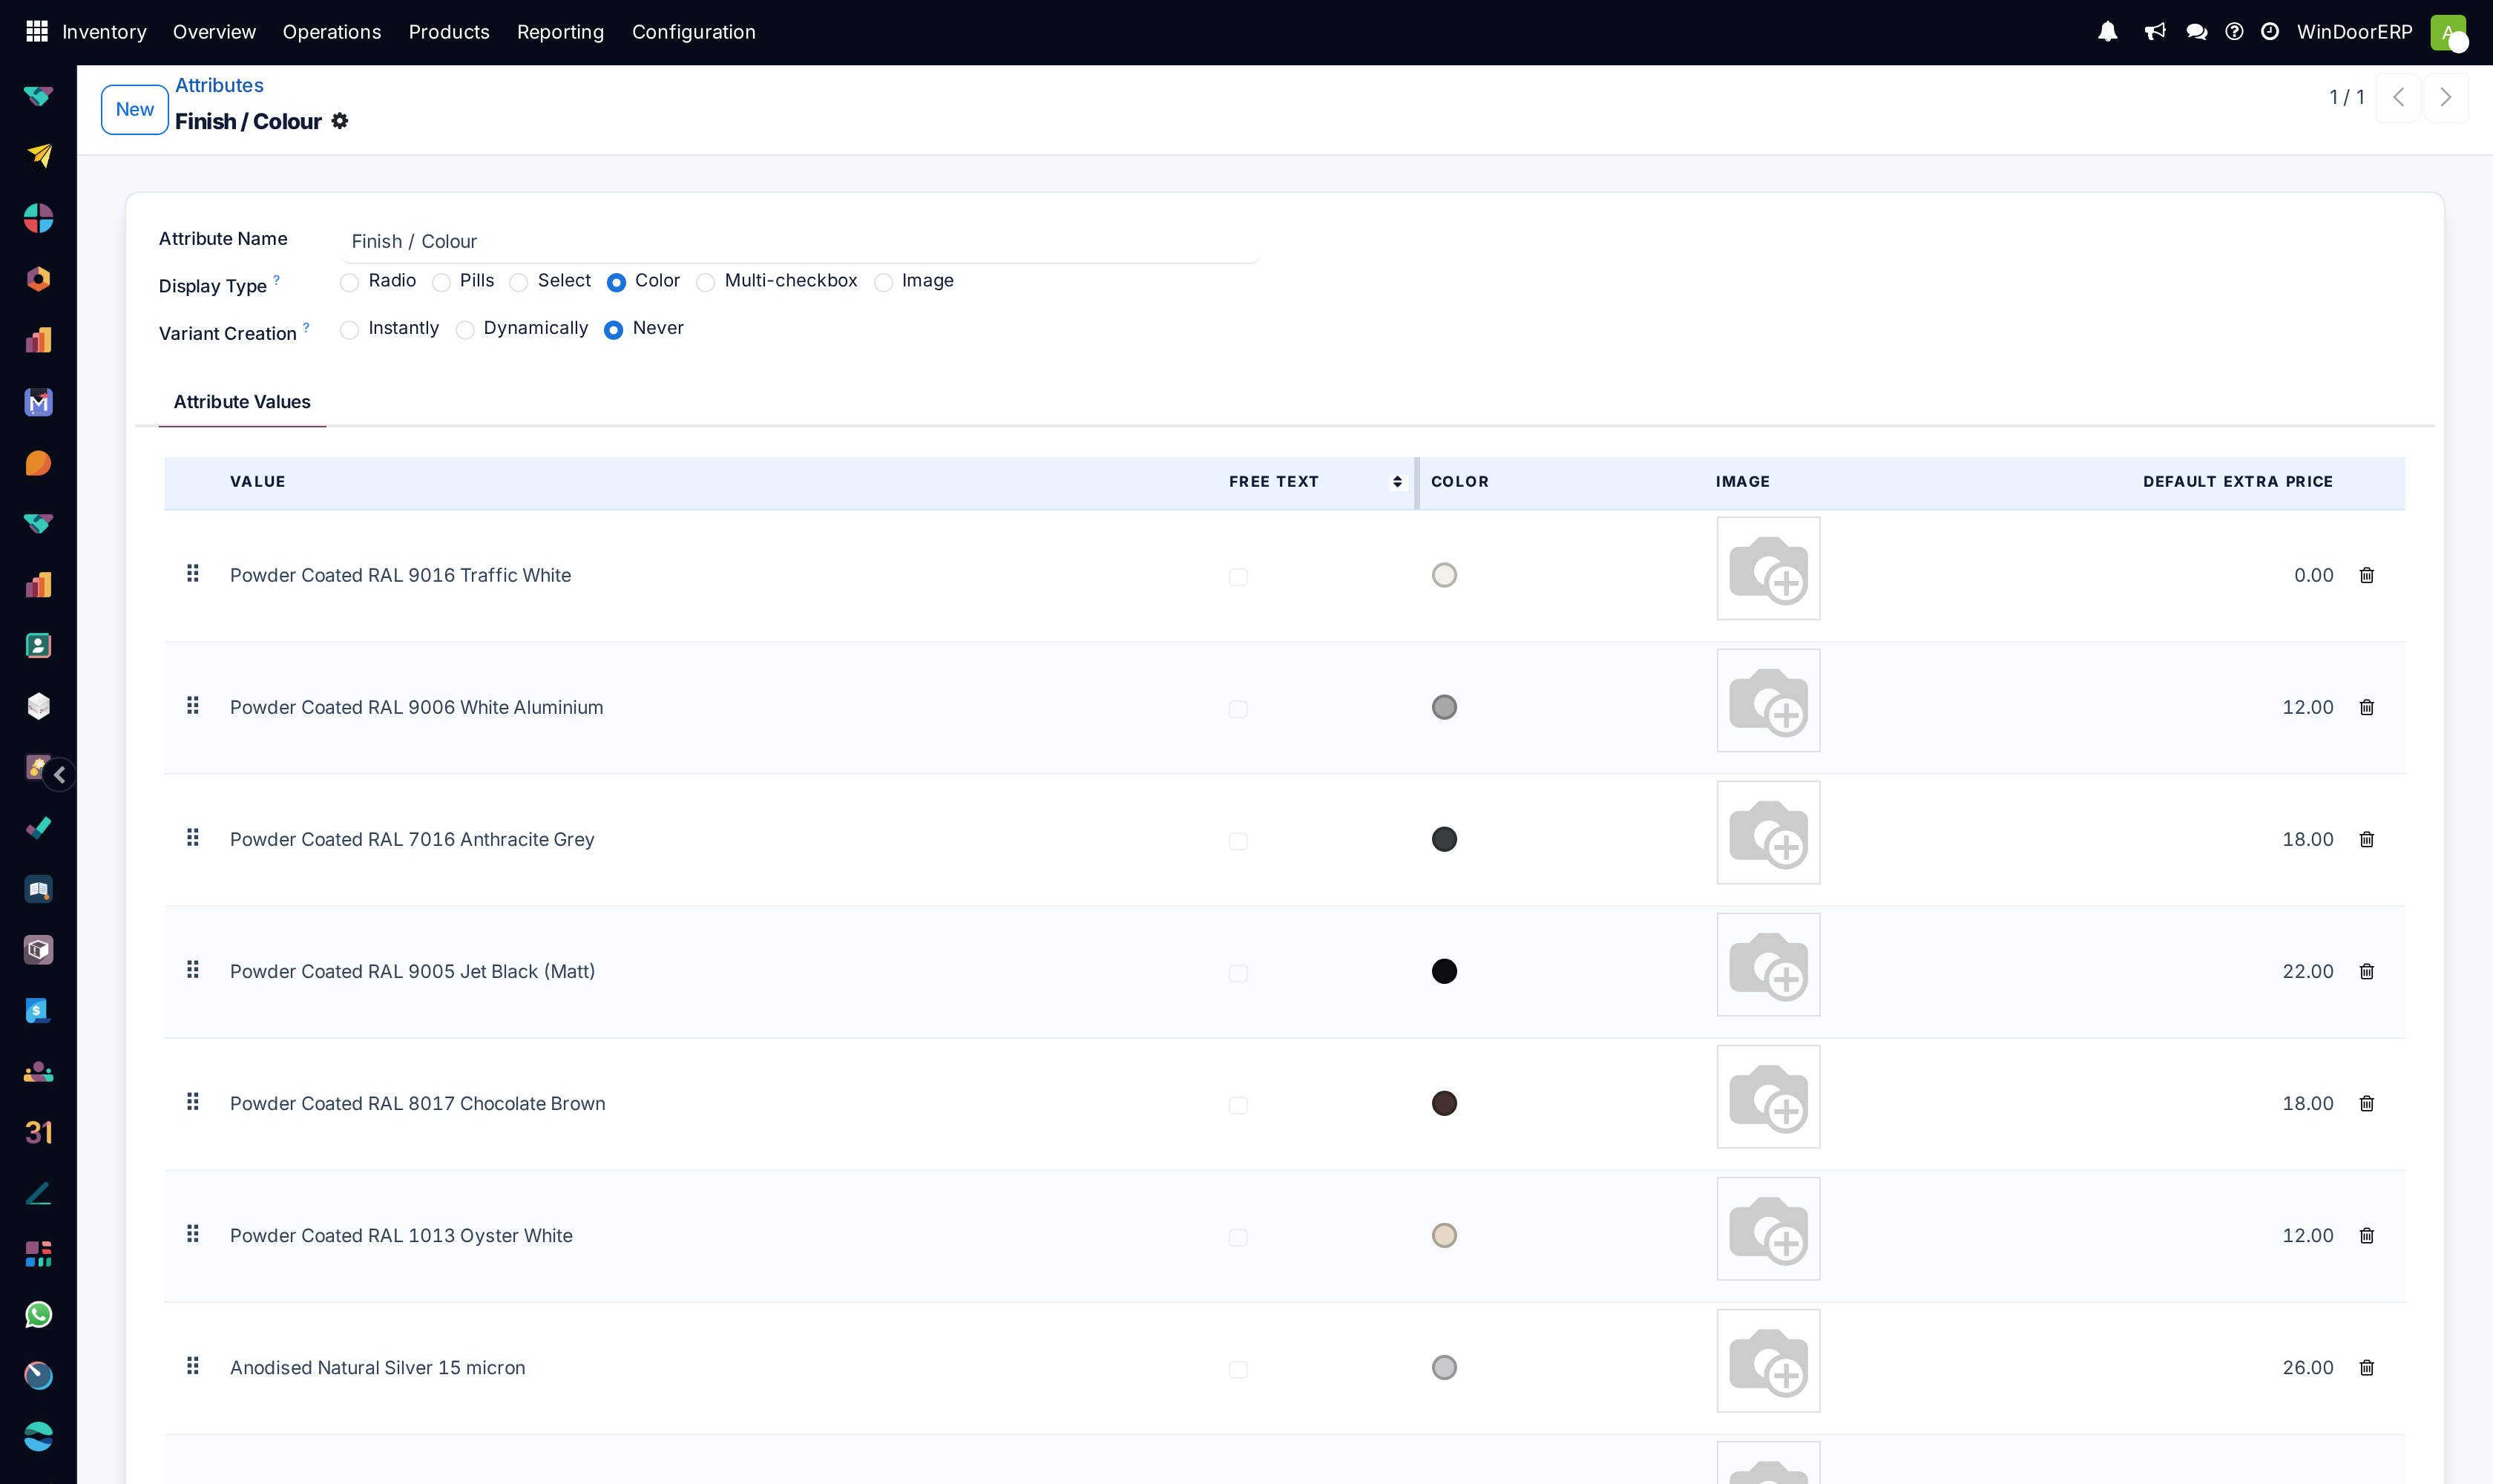Viewport: 2493px width, 1484px height.
Task: Delete the RAL 9005 Jet Black row
Action: (2366, 971)
